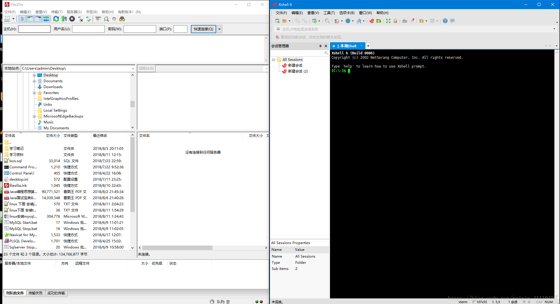The height and width of the screenshot is (304, 560).
Task: Create new session in Xshell toolbar
Action: pos(277,21)
